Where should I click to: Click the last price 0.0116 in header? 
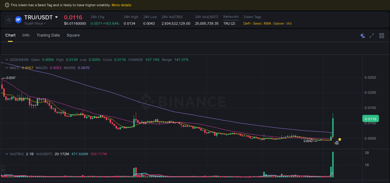(x=73, y=17)
